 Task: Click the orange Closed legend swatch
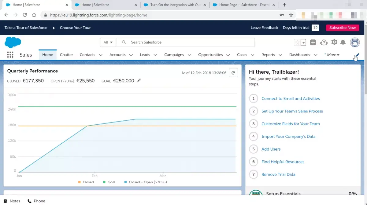(x=80, y=182)
